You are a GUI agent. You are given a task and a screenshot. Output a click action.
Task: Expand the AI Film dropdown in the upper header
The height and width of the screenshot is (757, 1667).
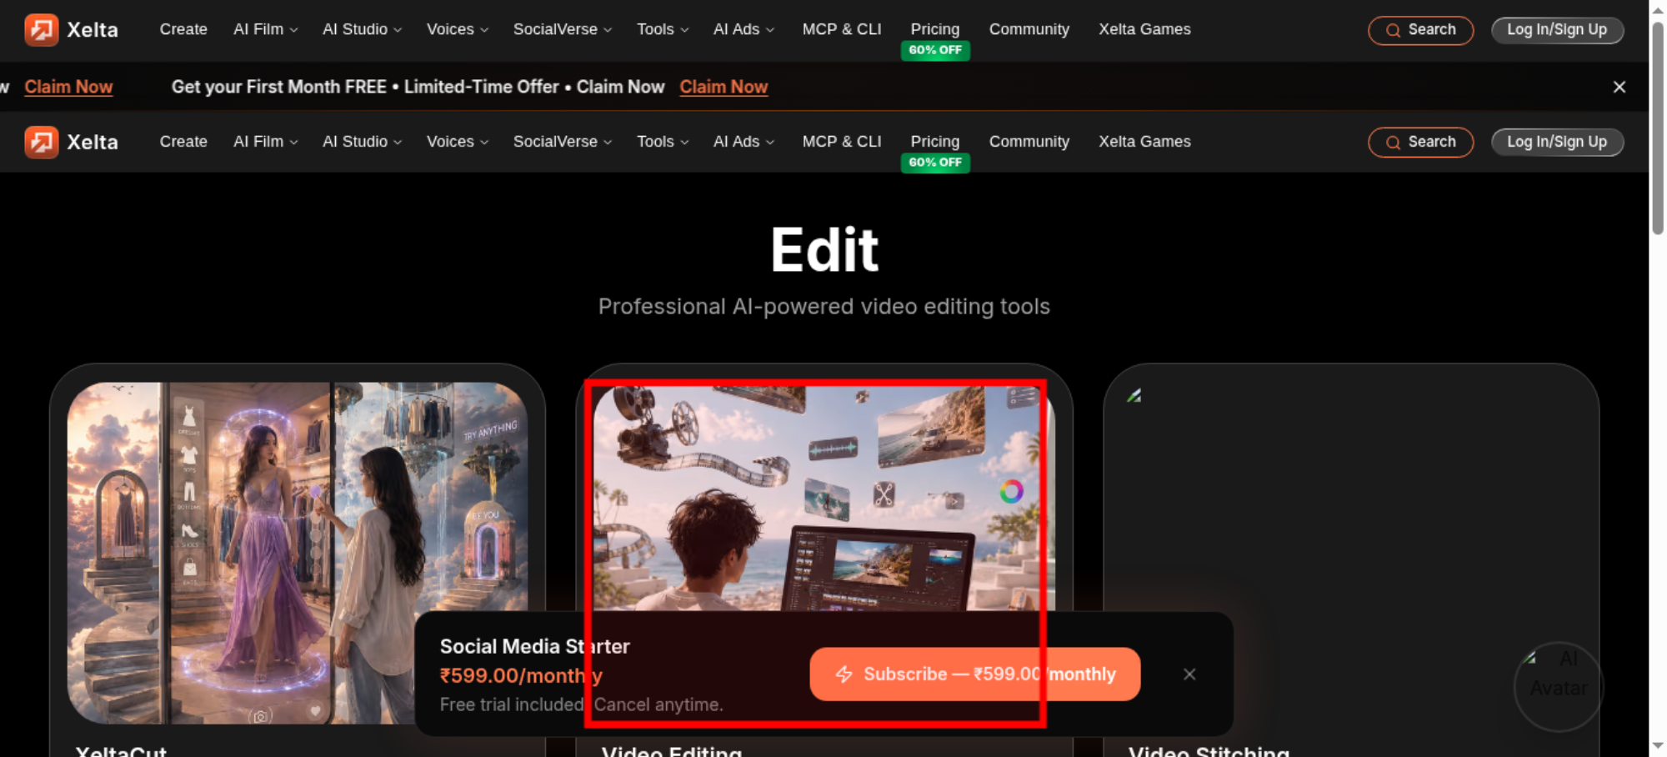tap(266, 29)
